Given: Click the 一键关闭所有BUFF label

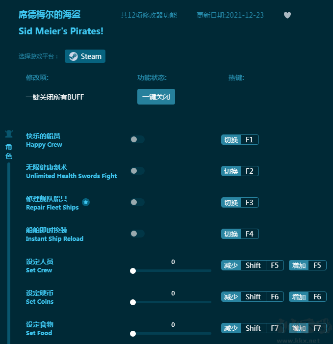Looking at the screenshot, I should pyautogui.click(x=55, y=97).
